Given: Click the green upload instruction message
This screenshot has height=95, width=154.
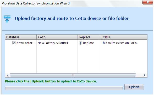Looking at the screenshot, I should click(51, 81).
